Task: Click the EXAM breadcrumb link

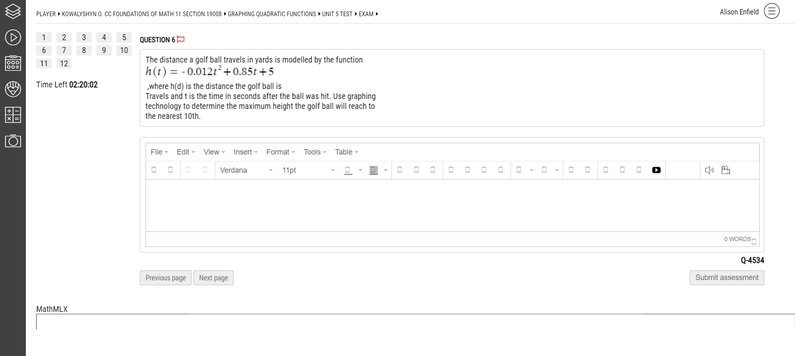Action: [366, 14]
